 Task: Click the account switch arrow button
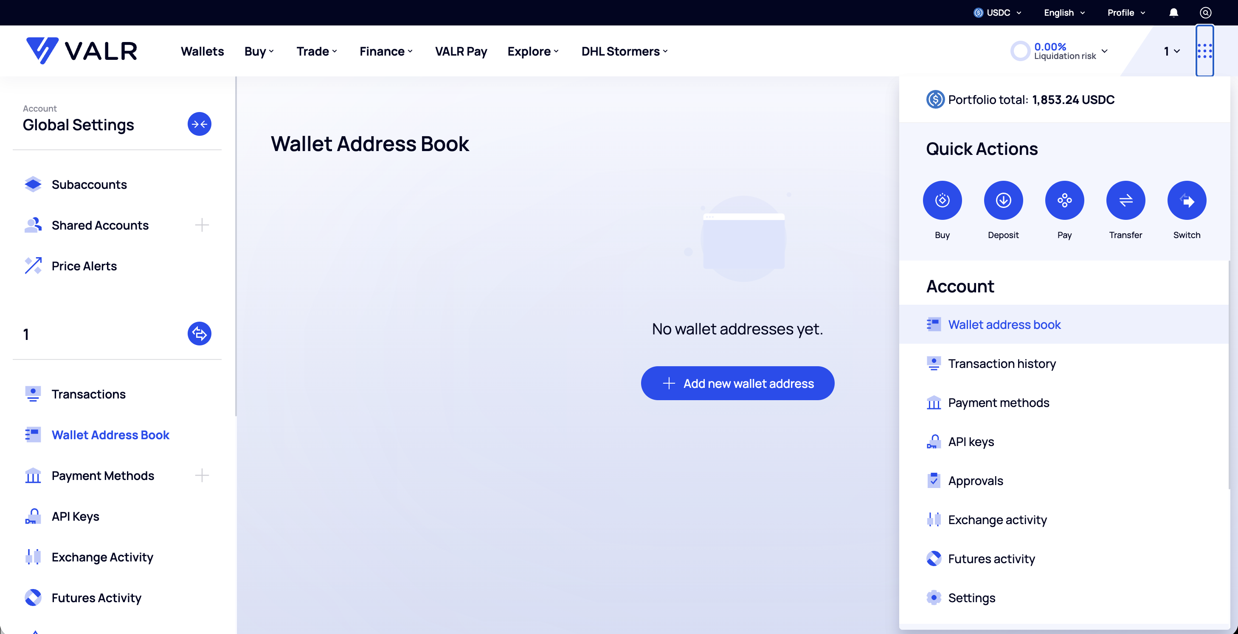(x=199, y=333)
